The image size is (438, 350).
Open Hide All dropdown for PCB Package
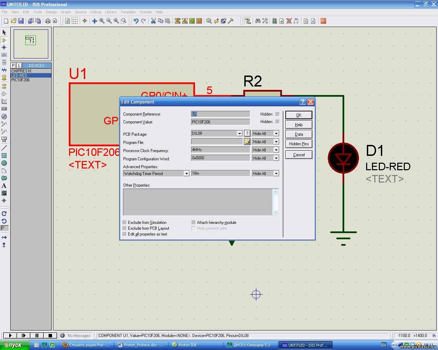coord(276,133)
